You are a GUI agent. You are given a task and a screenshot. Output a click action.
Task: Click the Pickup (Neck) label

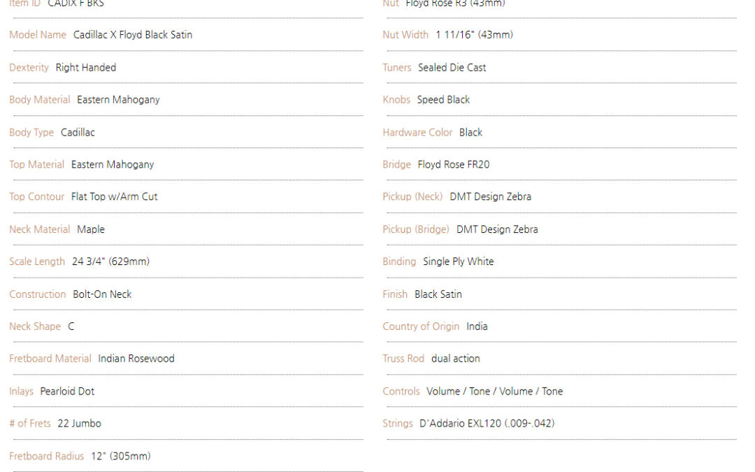(412, 197)
